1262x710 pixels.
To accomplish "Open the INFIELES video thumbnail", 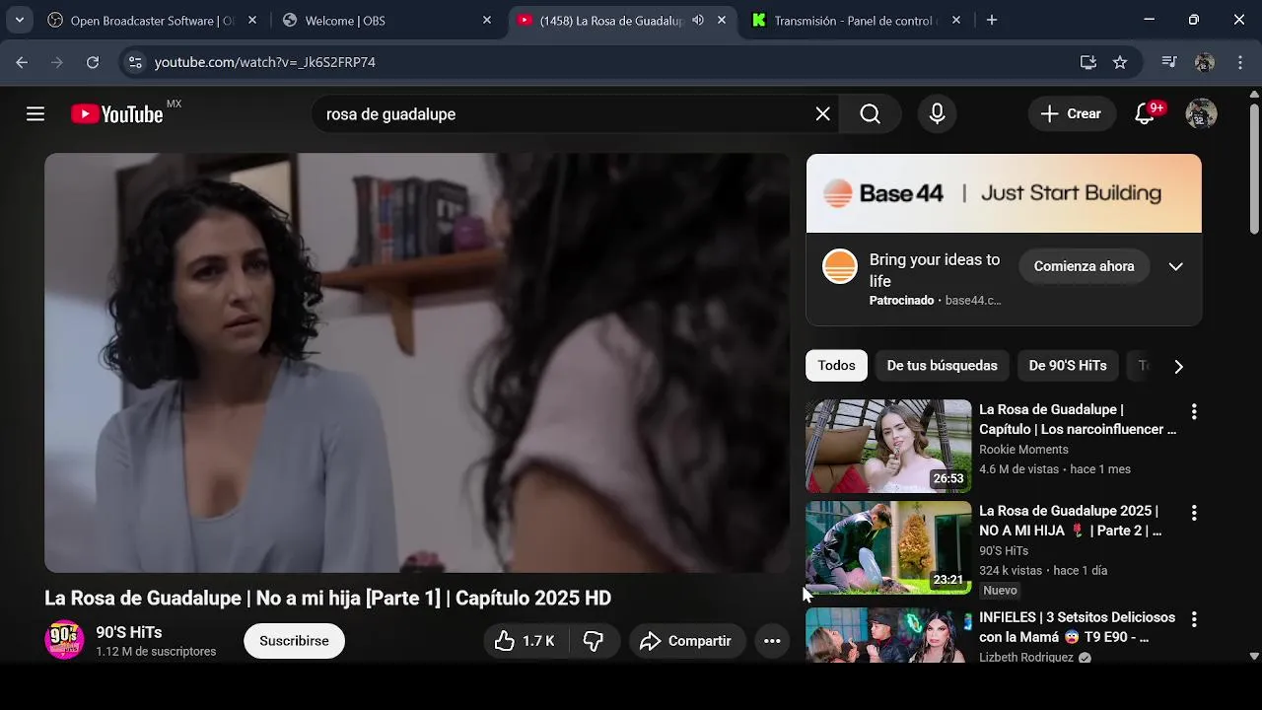I will pyautogui.click(x=888, y=635).
